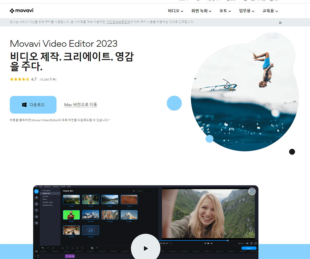The height and width of the screenshot is (259, 310).
Task: Select the 10.mp4 clouds thumbnail
Action: point(91,215)
